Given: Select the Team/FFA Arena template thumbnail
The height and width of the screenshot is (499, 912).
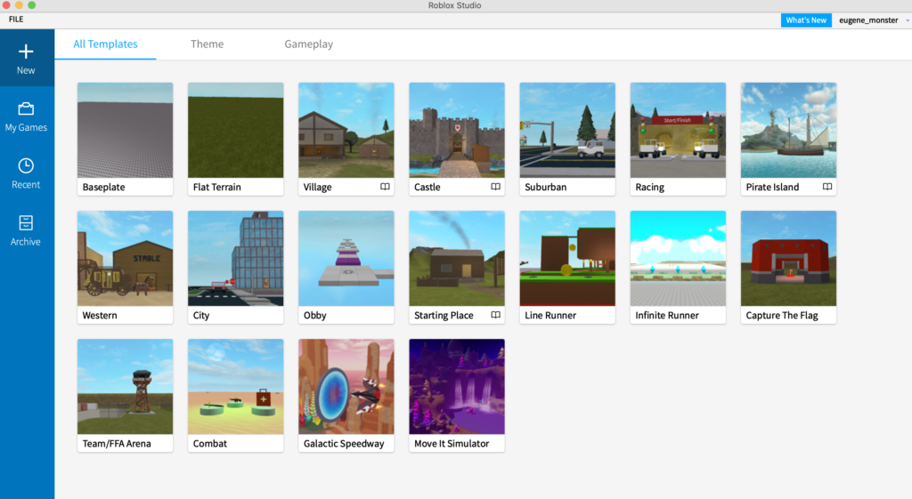Looking at the screenshot, I should [x=125, y=387].
